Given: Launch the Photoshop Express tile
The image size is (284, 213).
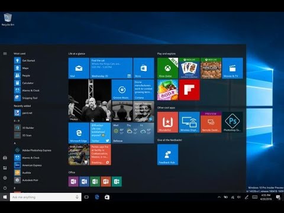Looking at the screenshot, I should click(233, 122).
